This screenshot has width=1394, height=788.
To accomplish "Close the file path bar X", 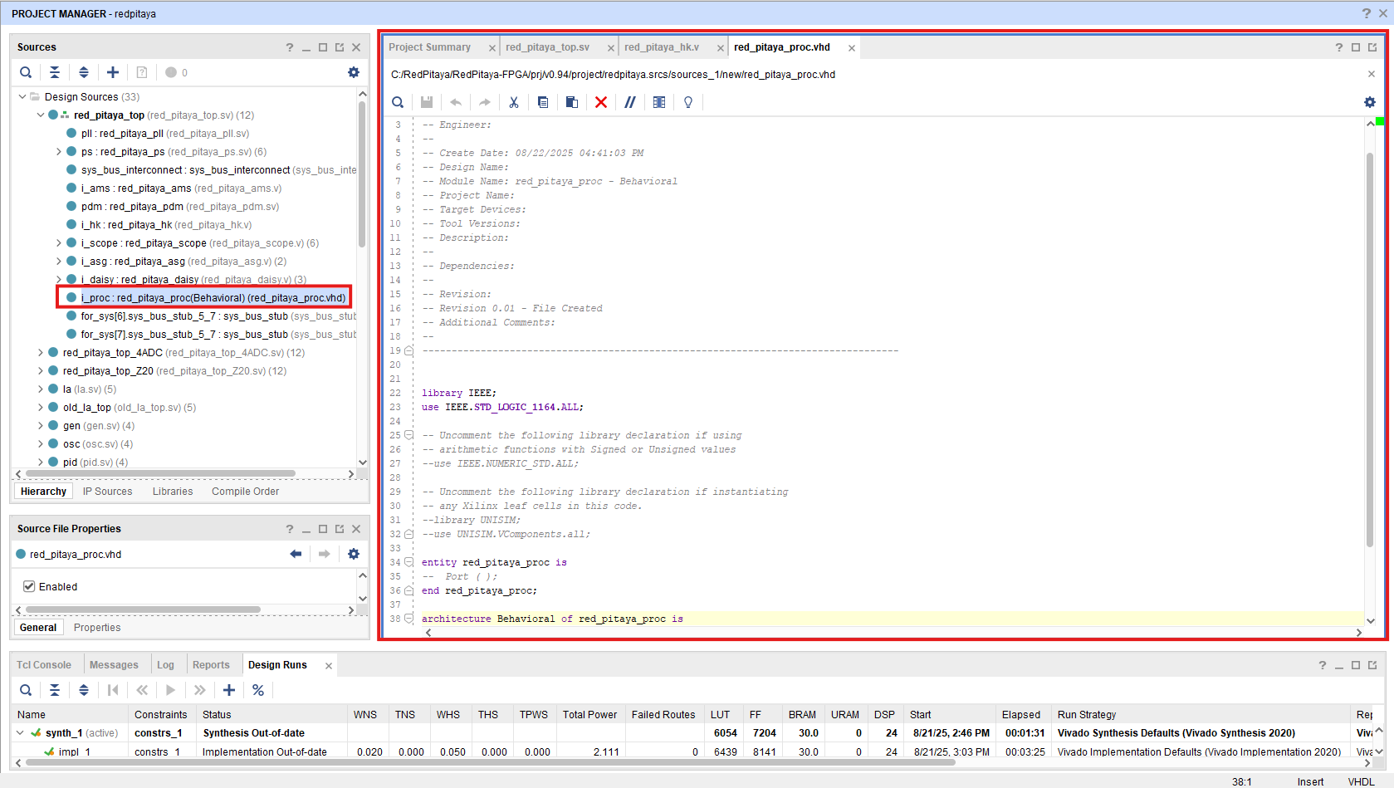I will click(1372, 74).
